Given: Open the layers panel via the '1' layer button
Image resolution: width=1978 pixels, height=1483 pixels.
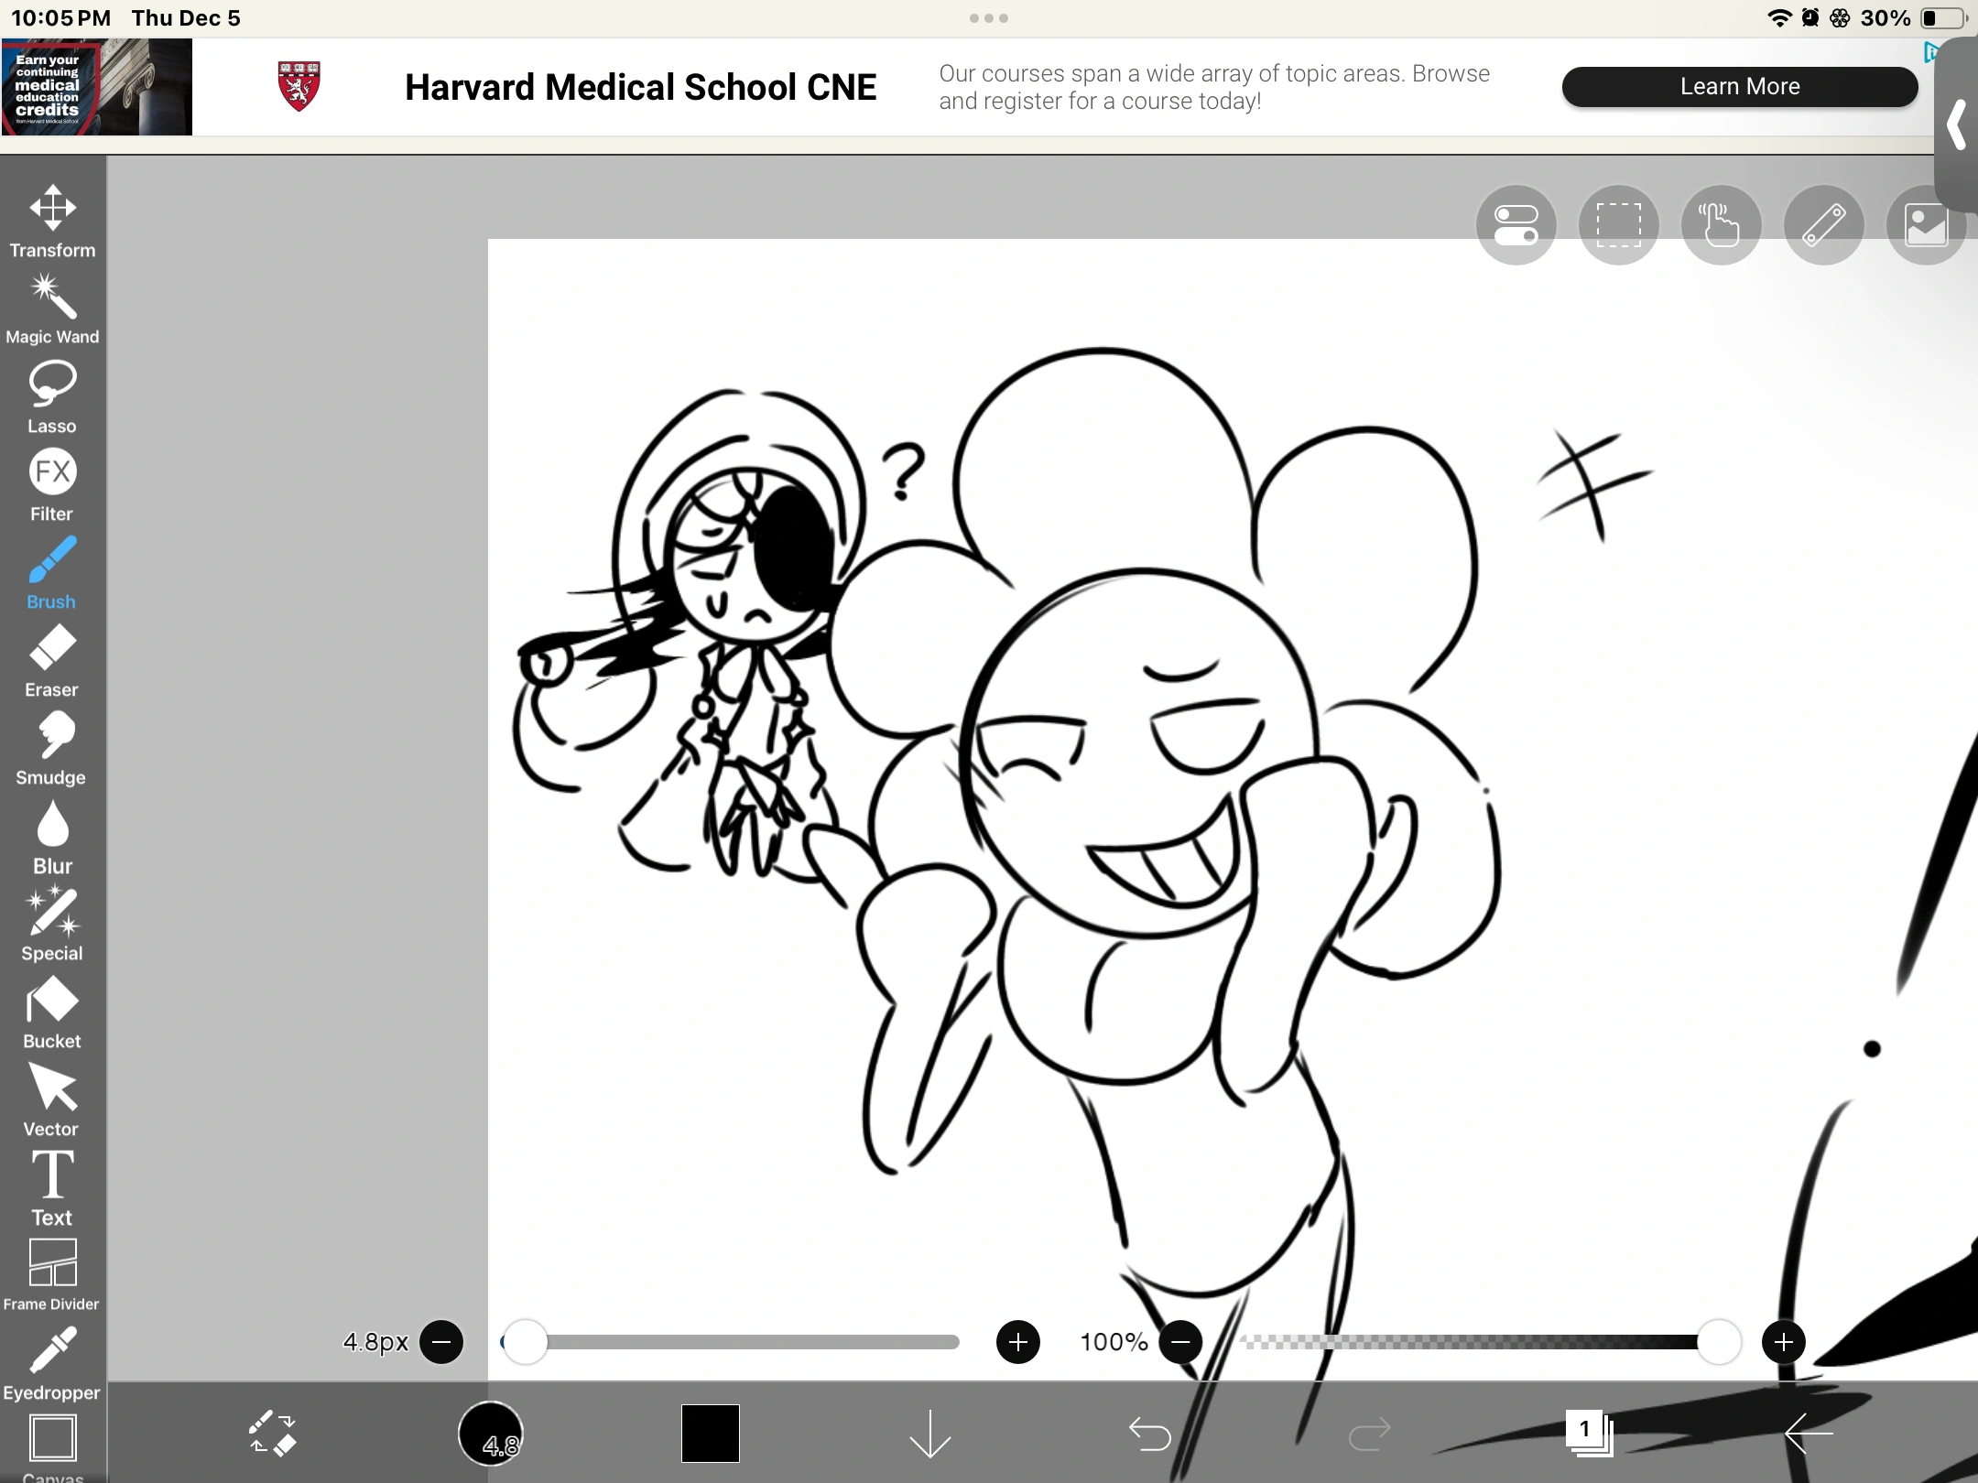Looking at the screenshot, I should coord(1588,1433).
